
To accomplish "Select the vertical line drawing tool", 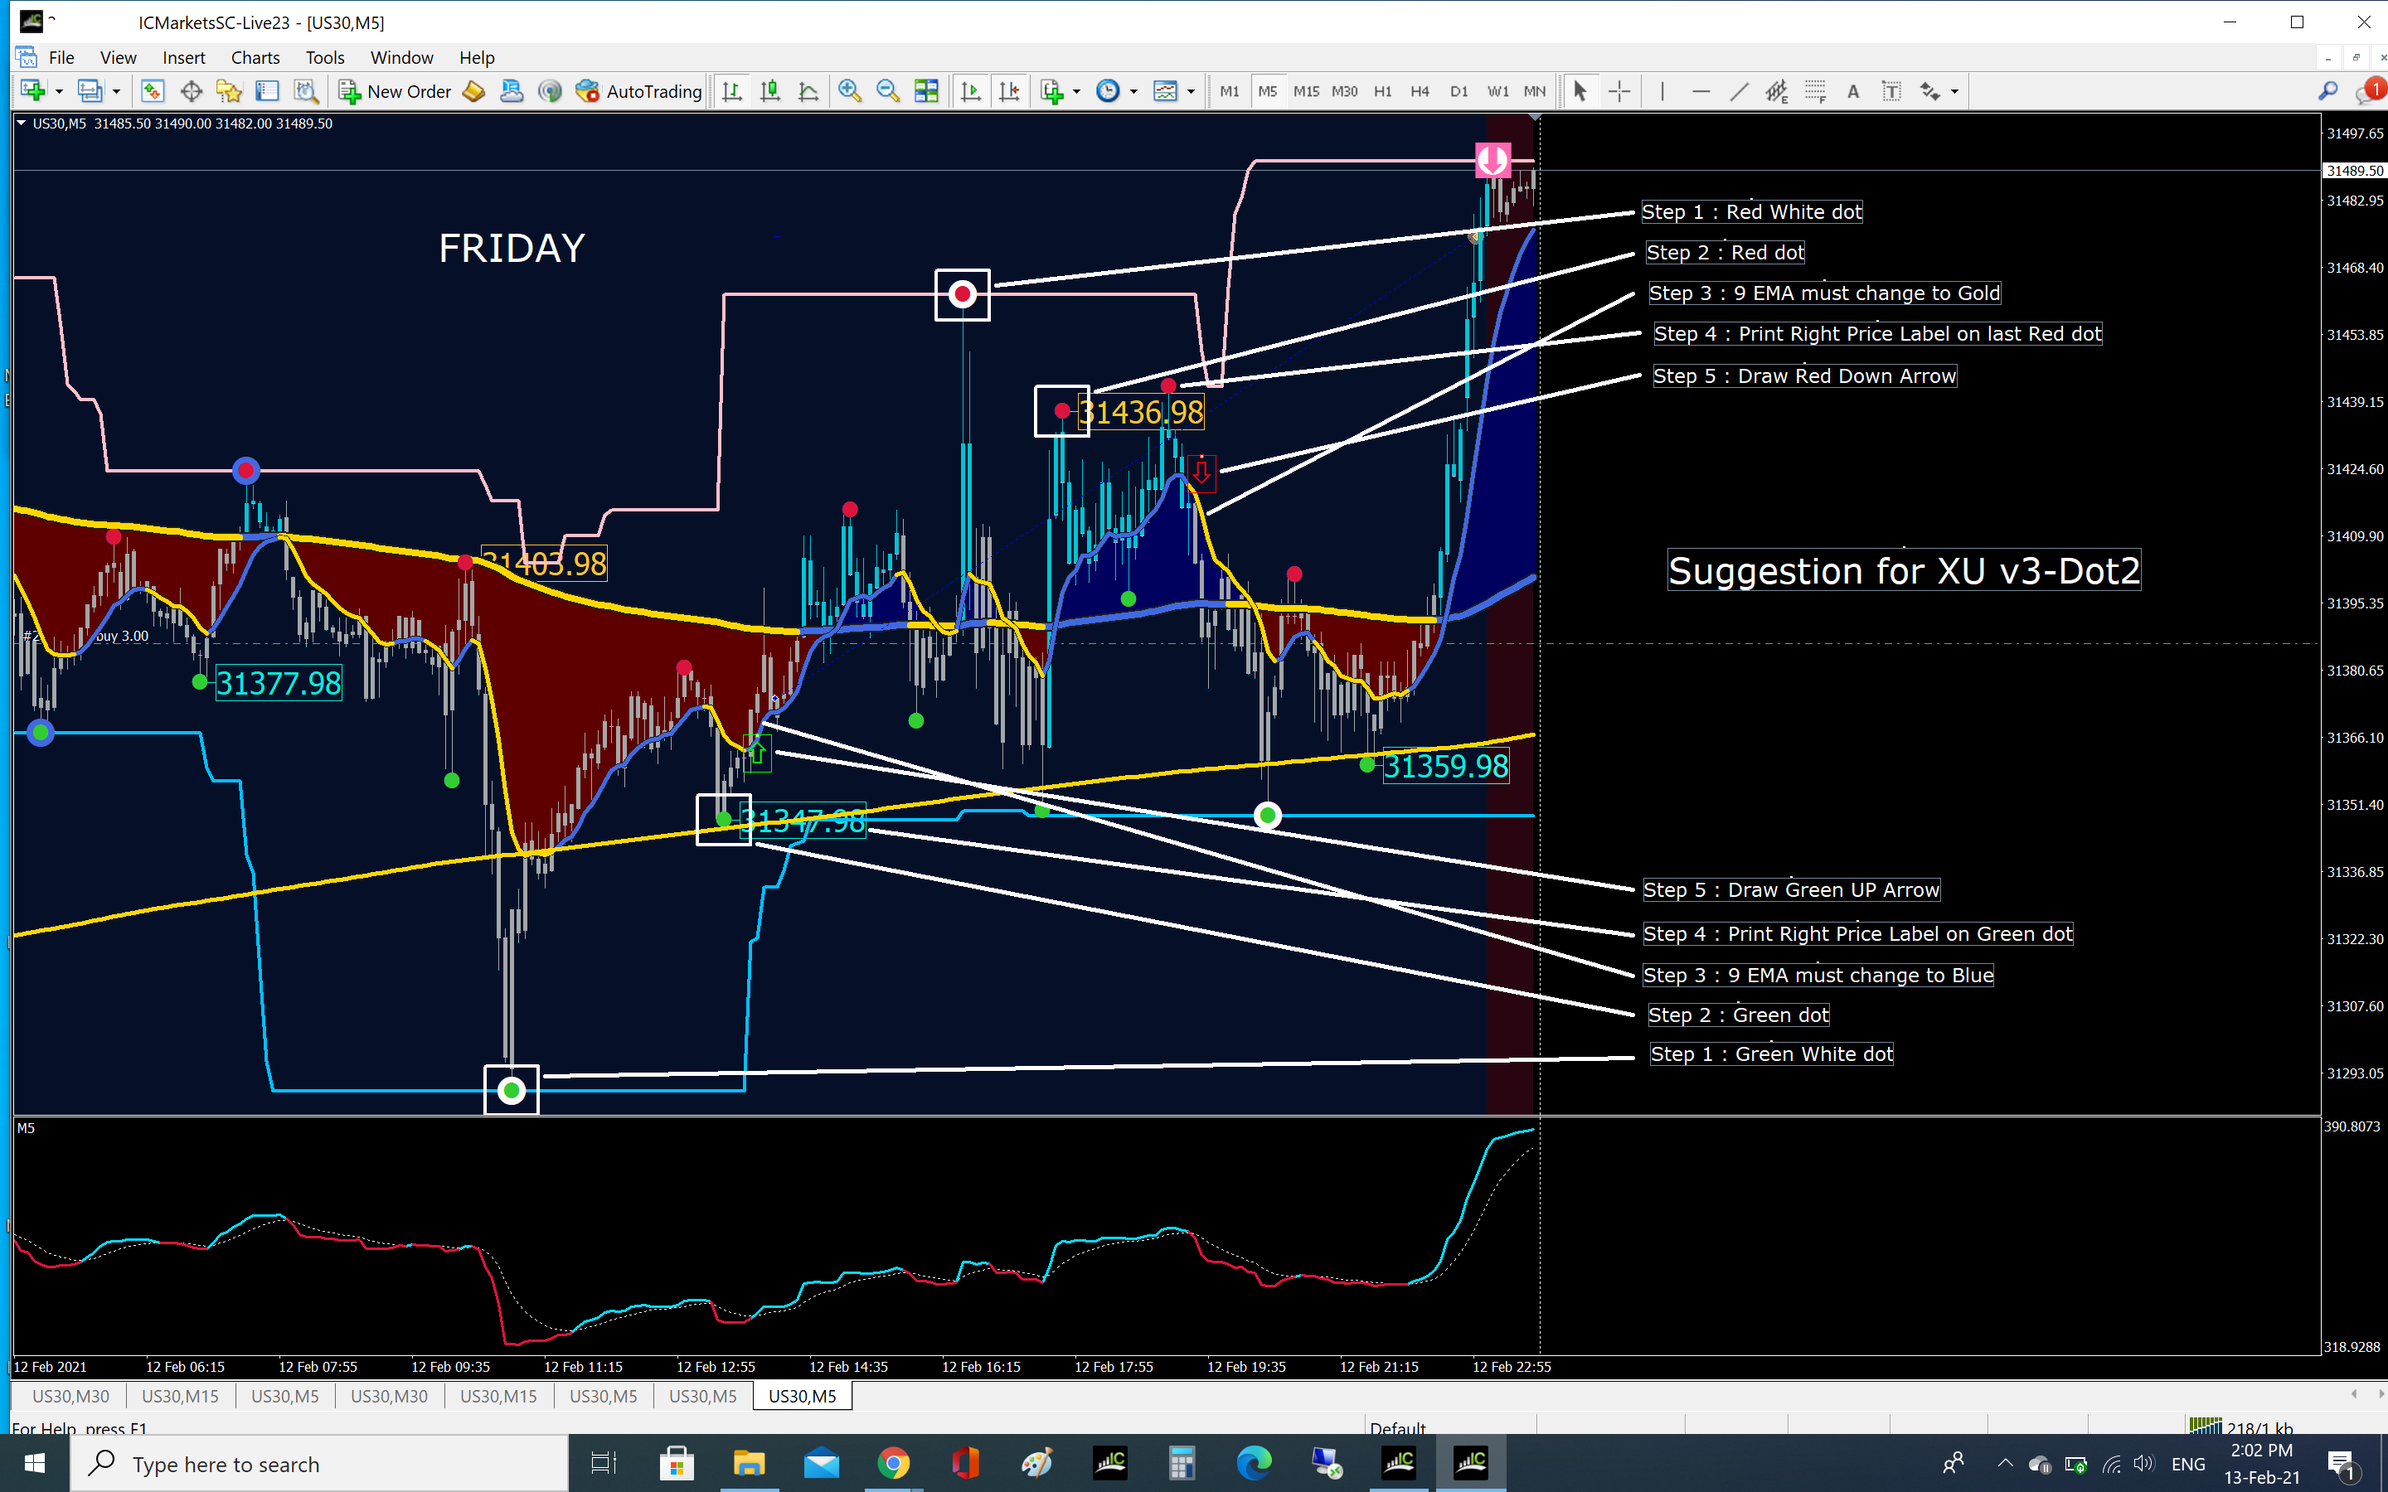I will (x=1662, y=92).
